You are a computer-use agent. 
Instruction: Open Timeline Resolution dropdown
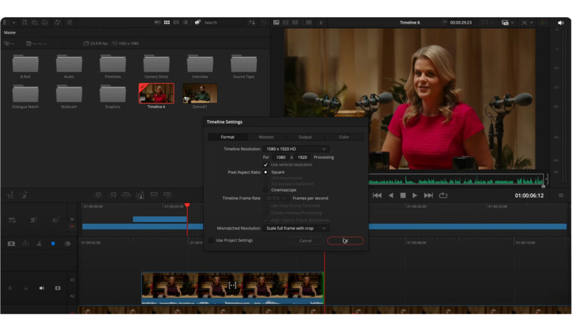[x=296, y=149]
